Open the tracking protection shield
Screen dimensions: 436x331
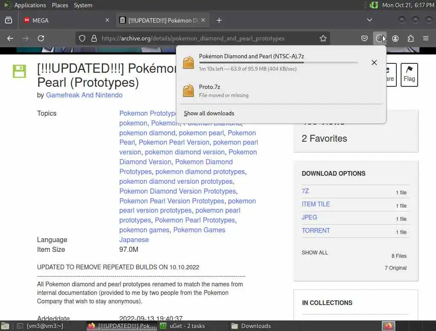point(82,38)
